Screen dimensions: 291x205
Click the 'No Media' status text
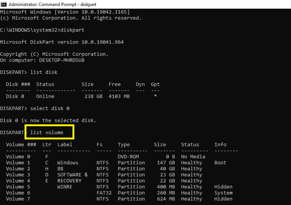pyautogui.click(x=193, y=157)
